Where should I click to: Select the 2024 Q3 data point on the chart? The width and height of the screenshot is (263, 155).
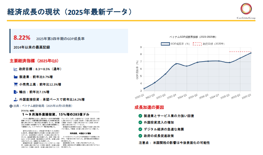[208, 61]
